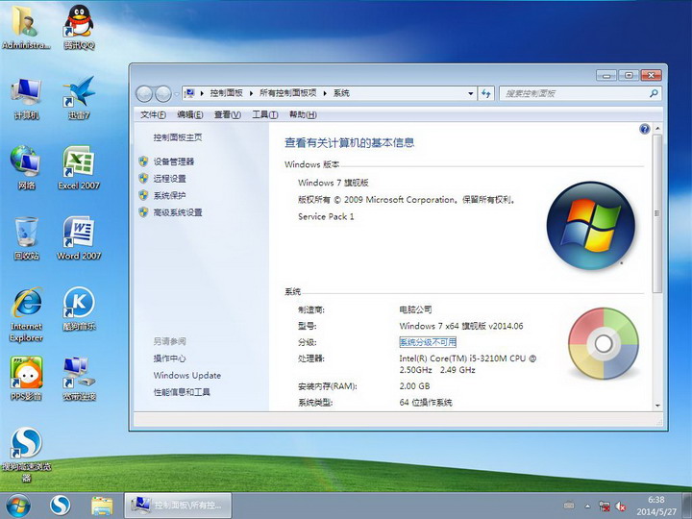The image size is (692, 519).
Task: Click the muted volume tray icon
Action: [x=621, y=507]
